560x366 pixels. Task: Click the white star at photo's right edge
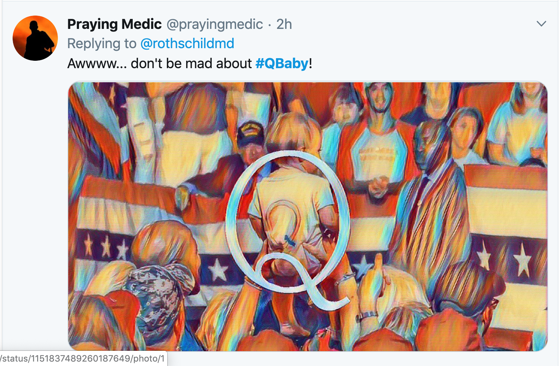(523, 259)
